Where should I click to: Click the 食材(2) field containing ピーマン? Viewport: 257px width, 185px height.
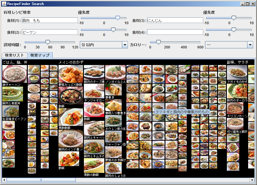tap(50, 32)
